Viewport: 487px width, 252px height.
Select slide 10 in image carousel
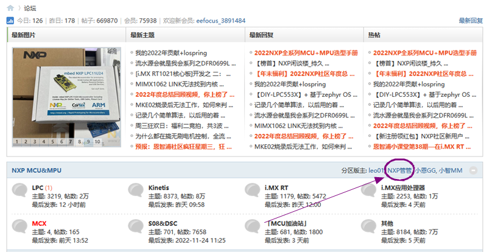(x=97, y=142)
